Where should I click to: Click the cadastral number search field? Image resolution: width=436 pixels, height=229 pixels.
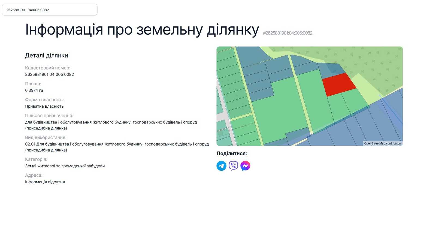coord(50,10)
